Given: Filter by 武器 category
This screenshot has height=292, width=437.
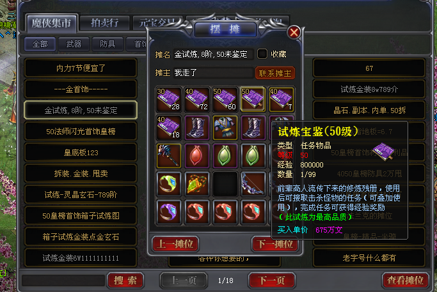Looking at the screenshot, I should click(74, 44).
